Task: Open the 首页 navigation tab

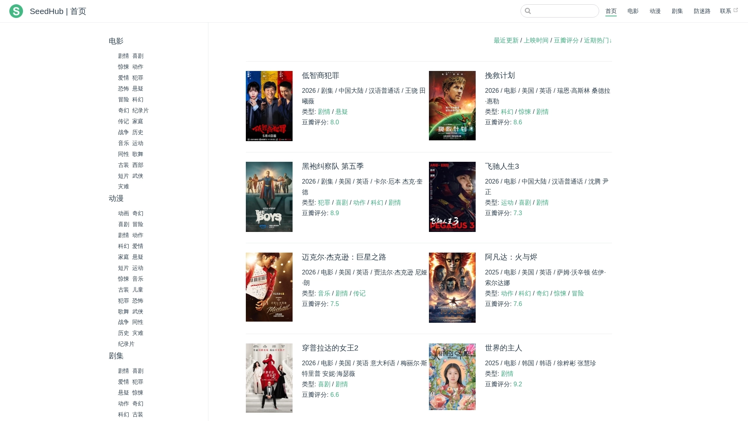Action: [x=611, y=11]
